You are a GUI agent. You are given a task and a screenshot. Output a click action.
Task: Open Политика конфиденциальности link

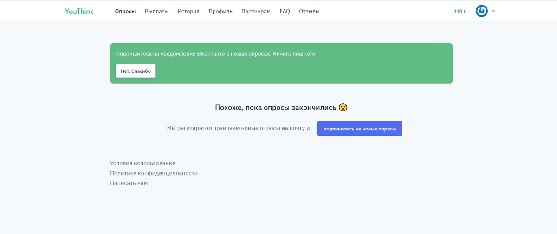coord(154,173)
